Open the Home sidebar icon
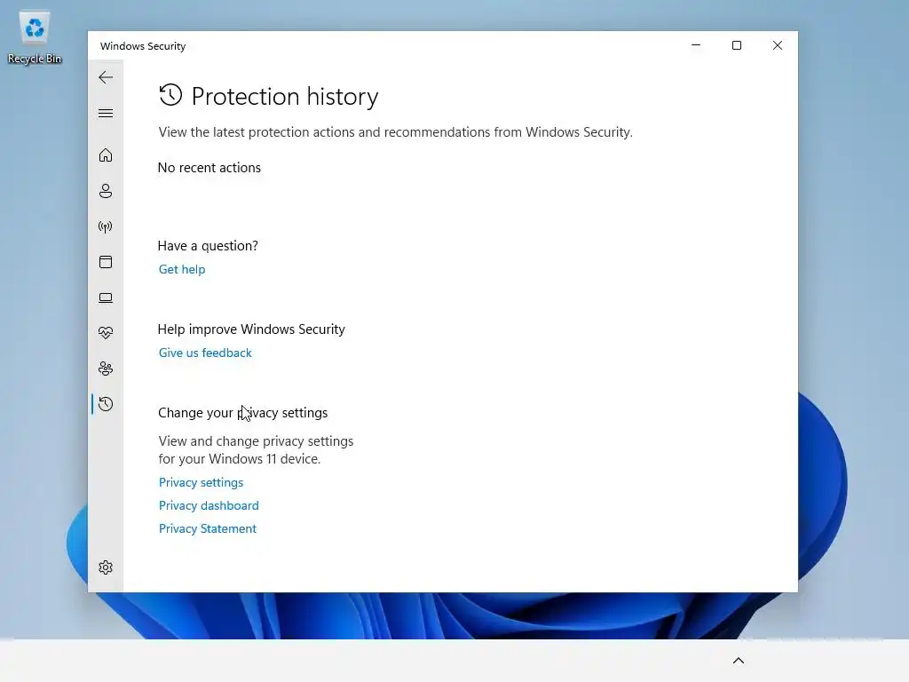 point(106,155)
